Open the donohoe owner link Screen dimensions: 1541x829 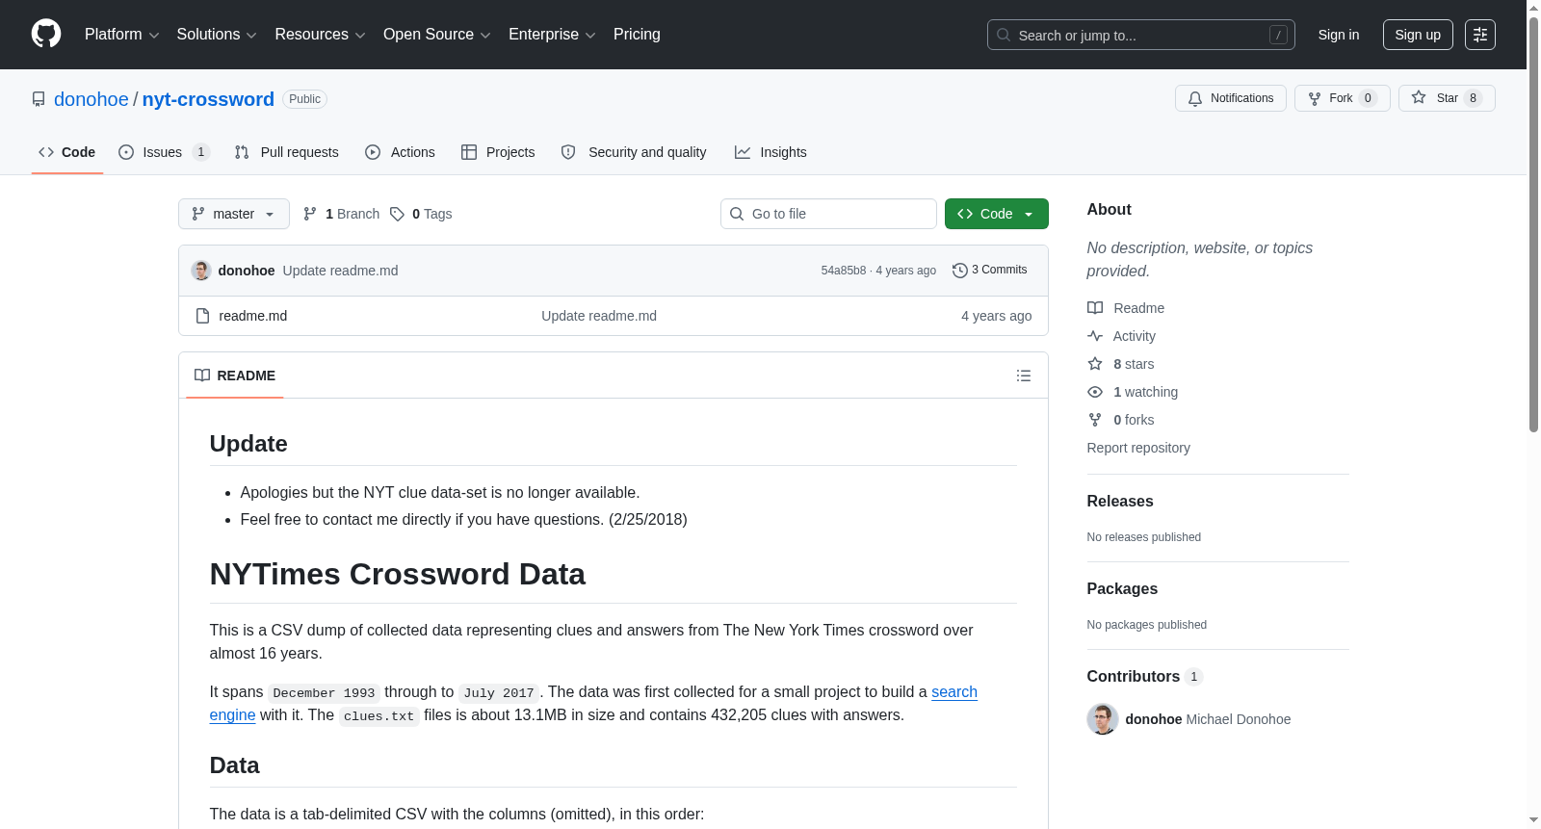pyautogui.click(x=91, y=99)
